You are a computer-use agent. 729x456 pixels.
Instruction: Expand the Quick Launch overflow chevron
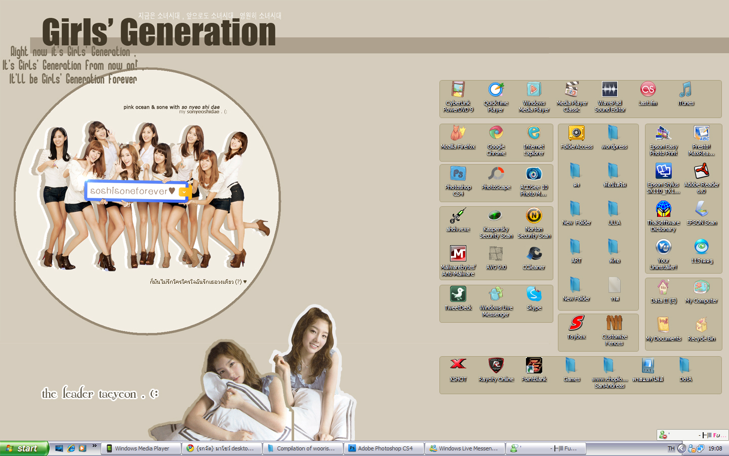[94, 446]
